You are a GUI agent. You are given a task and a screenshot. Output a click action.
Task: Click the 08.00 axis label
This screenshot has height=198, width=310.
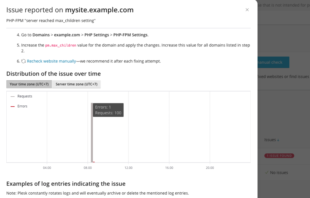[88, 168]
